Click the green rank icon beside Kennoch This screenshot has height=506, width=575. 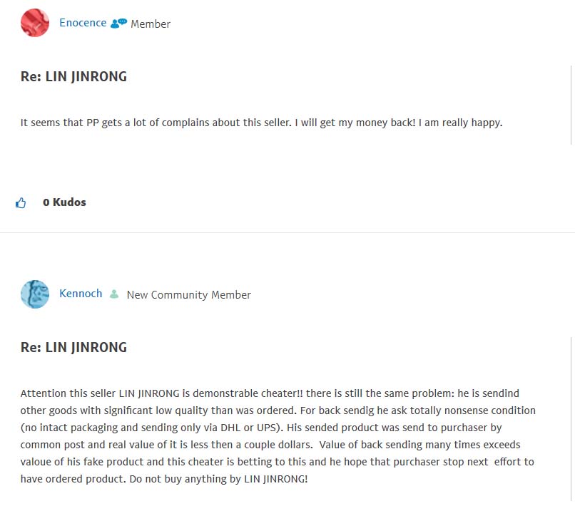pyautogui.click(x=114, y=294)
